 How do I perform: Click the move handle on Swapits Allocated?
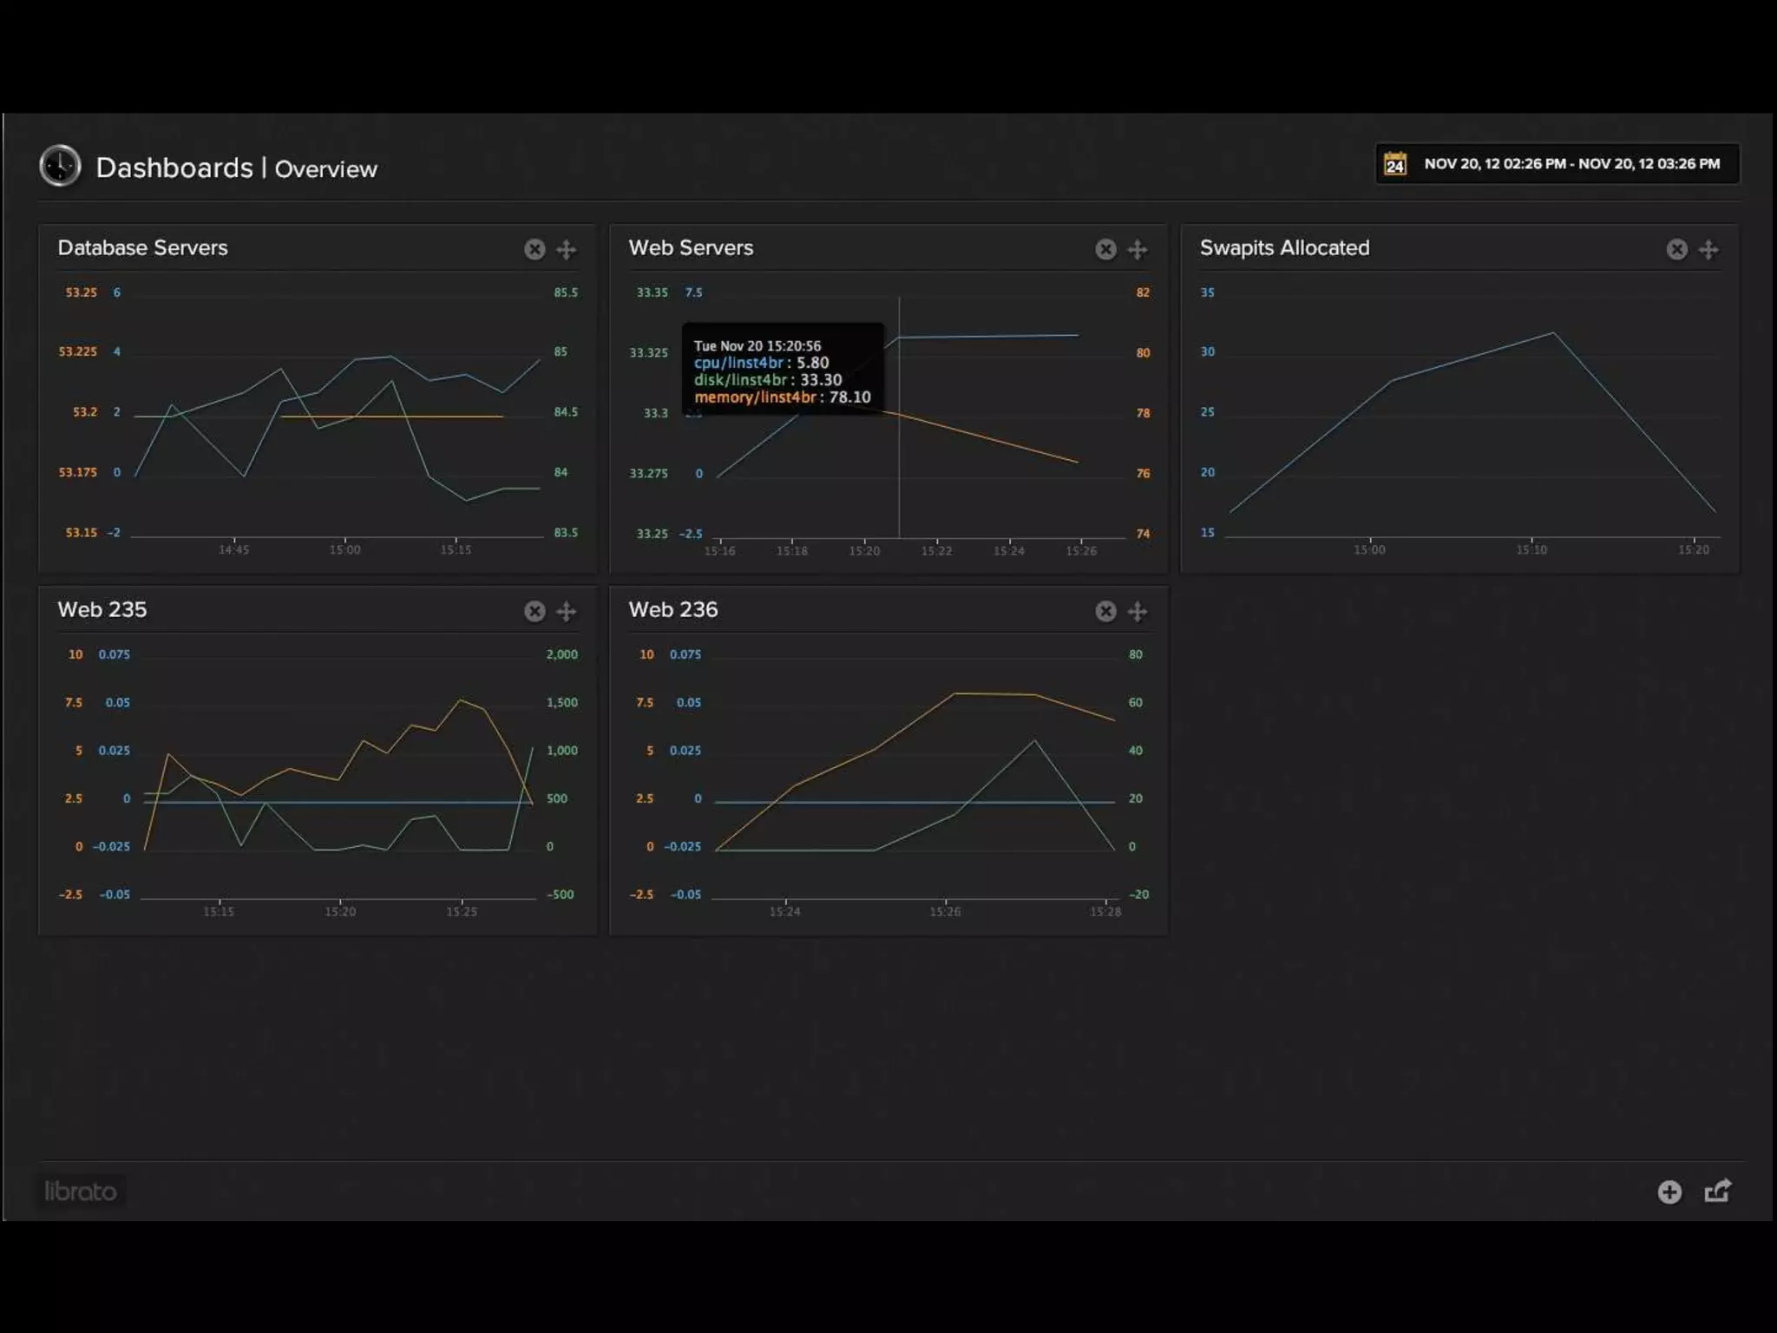click(1708, 250)
